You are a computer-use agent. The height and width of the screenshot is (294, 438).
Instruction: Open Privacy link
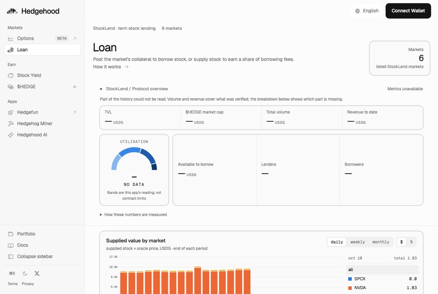[x=28, y=284]
